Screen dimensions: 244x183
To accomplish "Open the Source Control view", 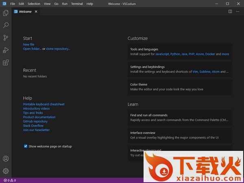I will tap(6, 38).
